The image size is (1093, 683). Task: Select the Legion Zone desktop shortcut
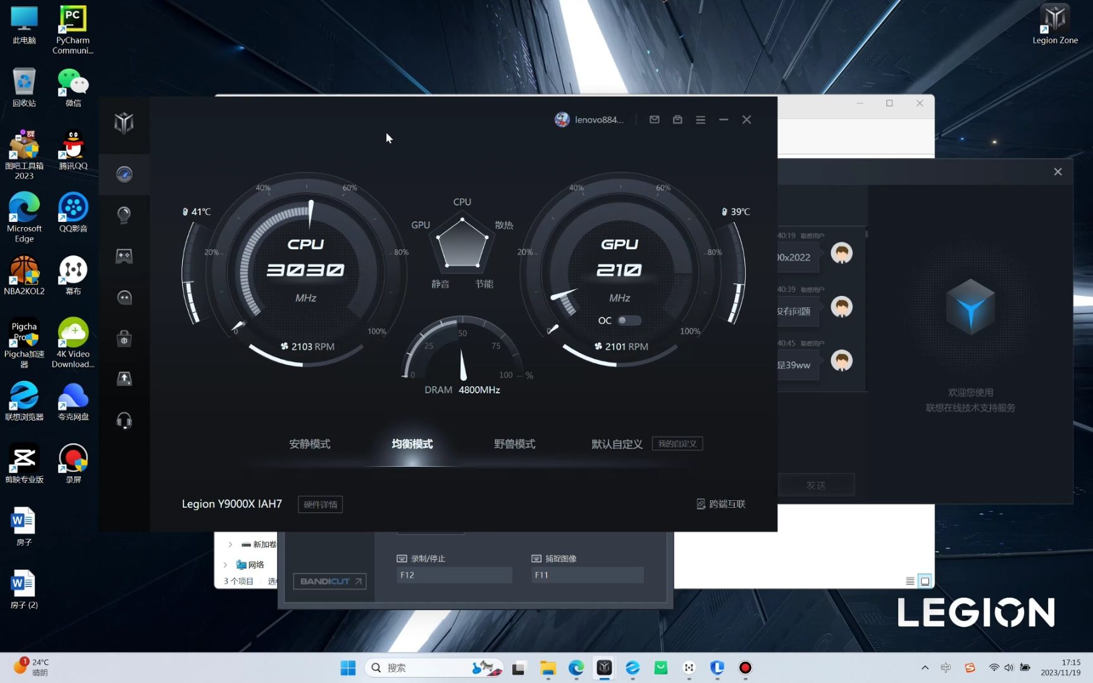pos(1054,25)
